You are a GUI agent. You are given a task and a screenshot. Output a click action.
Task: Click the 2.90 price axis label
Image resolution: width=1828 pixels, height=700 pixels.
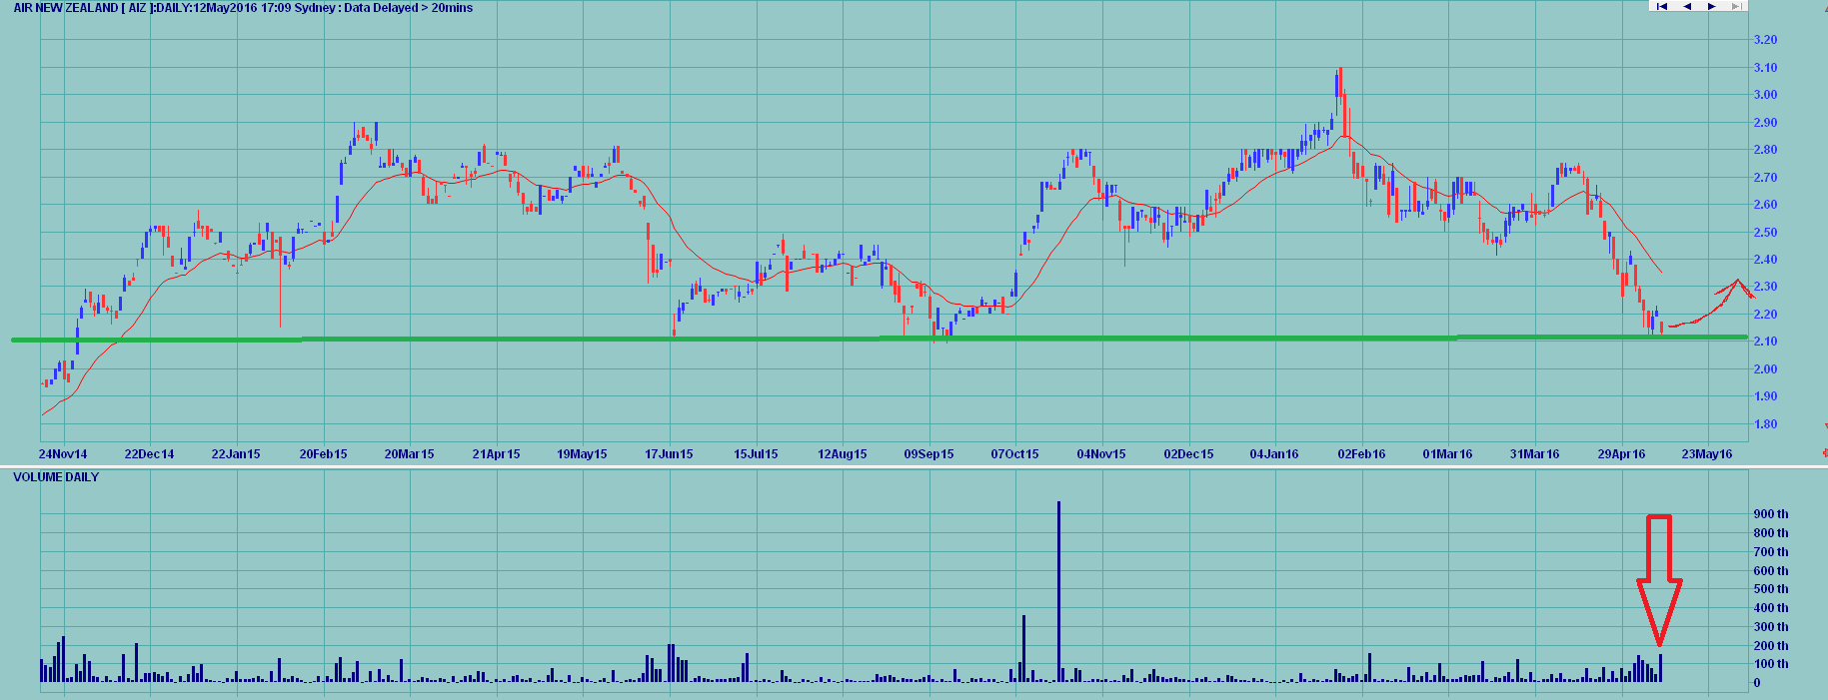1766,123
